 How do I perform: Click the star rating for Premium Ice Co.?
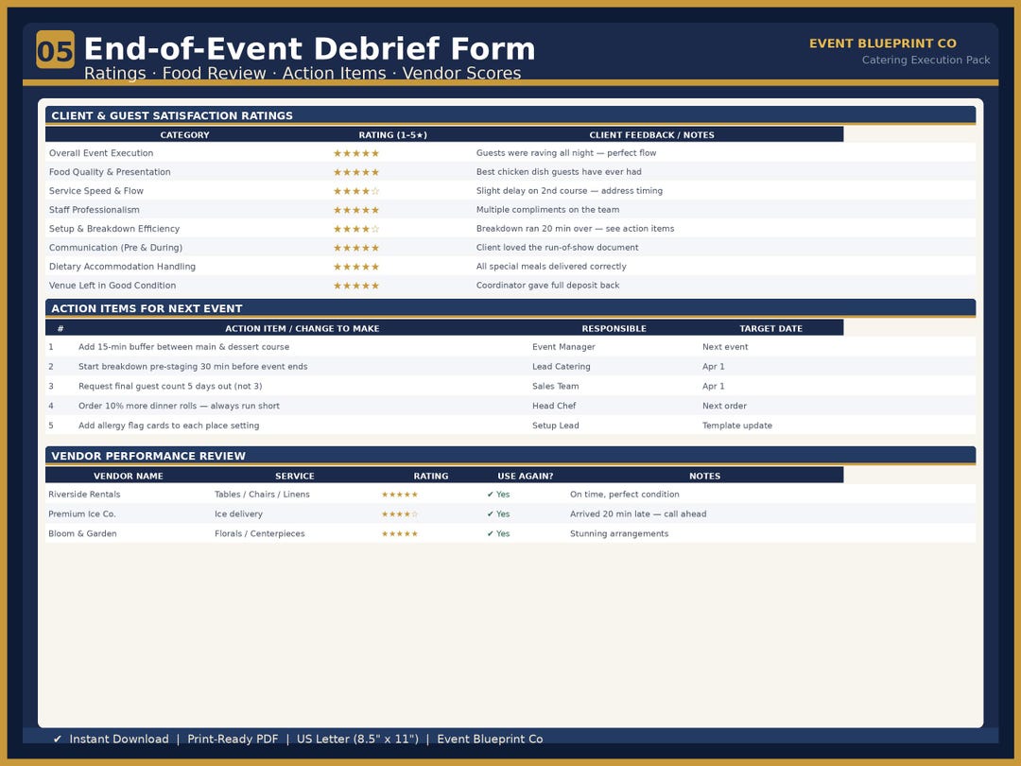pos(400,514)
